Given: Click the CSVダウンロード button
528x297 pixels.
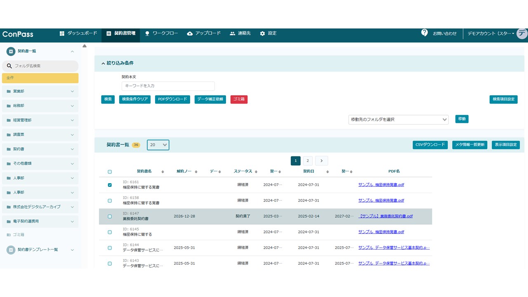Looking at the screenshot, I should 430,145.
